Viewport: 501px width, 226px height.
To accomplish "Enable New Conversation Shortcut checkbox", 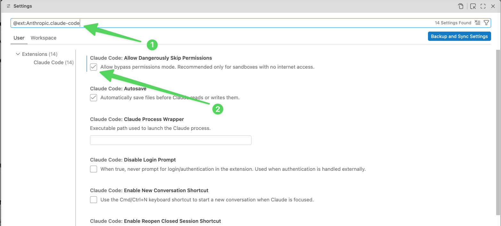I will pyautogui.click(x=94, y=200).
